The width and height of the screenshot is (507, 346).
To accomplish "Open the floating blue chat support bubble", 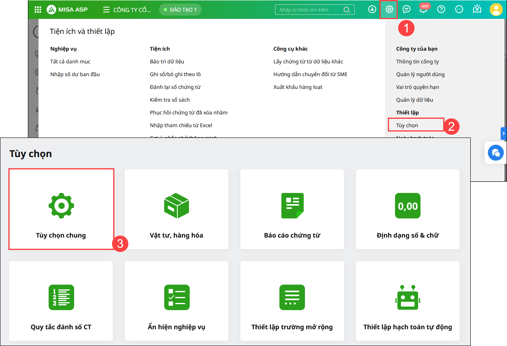I will coord(496,152).
